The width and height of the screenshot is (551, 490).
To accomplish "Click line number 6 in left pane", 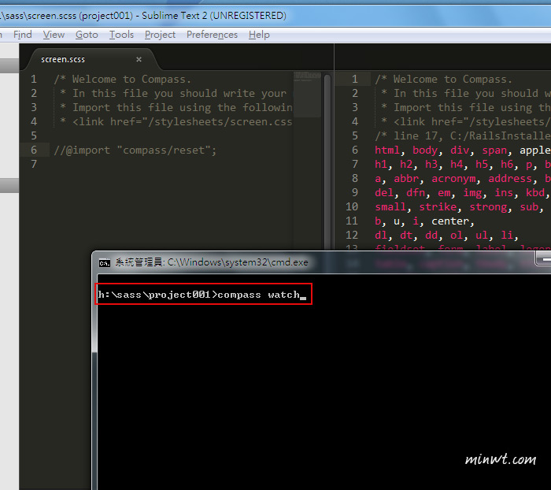I will tap(34, 150).
